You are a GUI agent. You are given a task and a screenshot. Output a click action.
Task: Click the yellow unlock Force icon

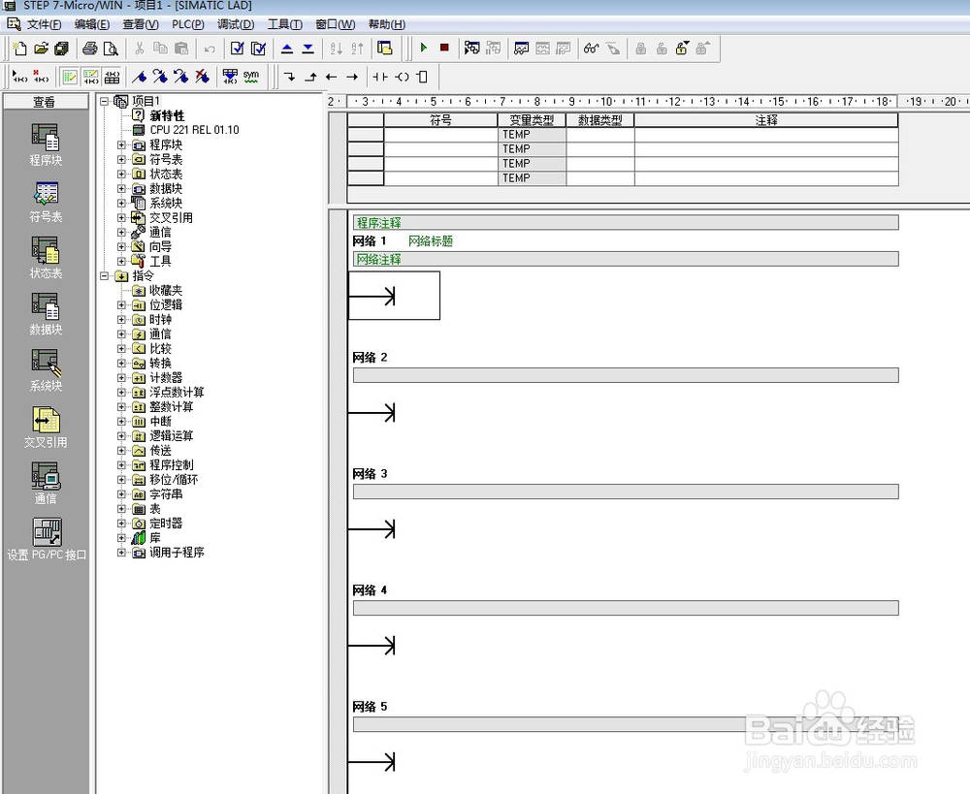(682, 48)
